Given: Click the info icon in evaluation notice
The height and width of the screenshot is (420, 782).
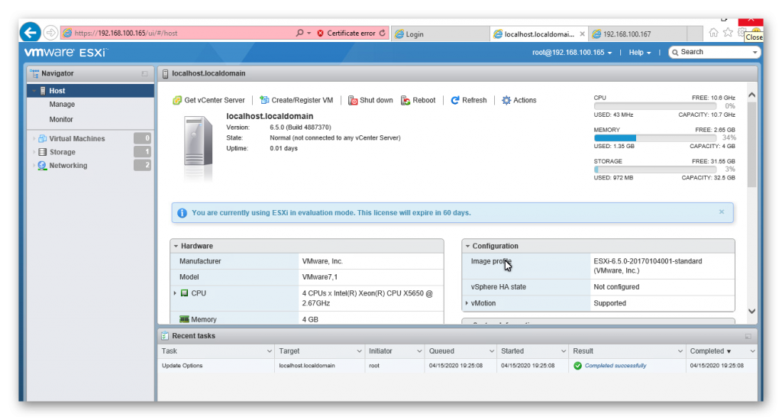Looking at the screenshot, I should click(x=182, y=213).
